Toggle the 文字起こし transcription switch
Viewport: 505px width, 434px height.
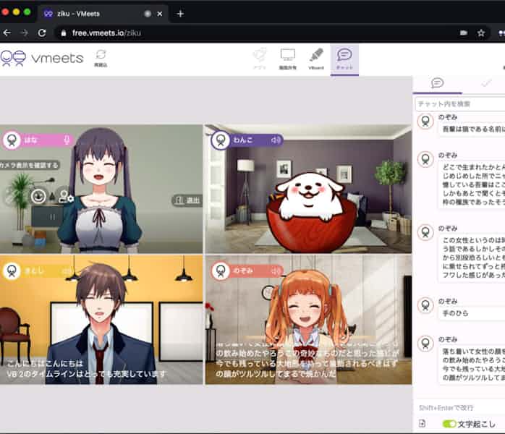click(x=449, y=423)
